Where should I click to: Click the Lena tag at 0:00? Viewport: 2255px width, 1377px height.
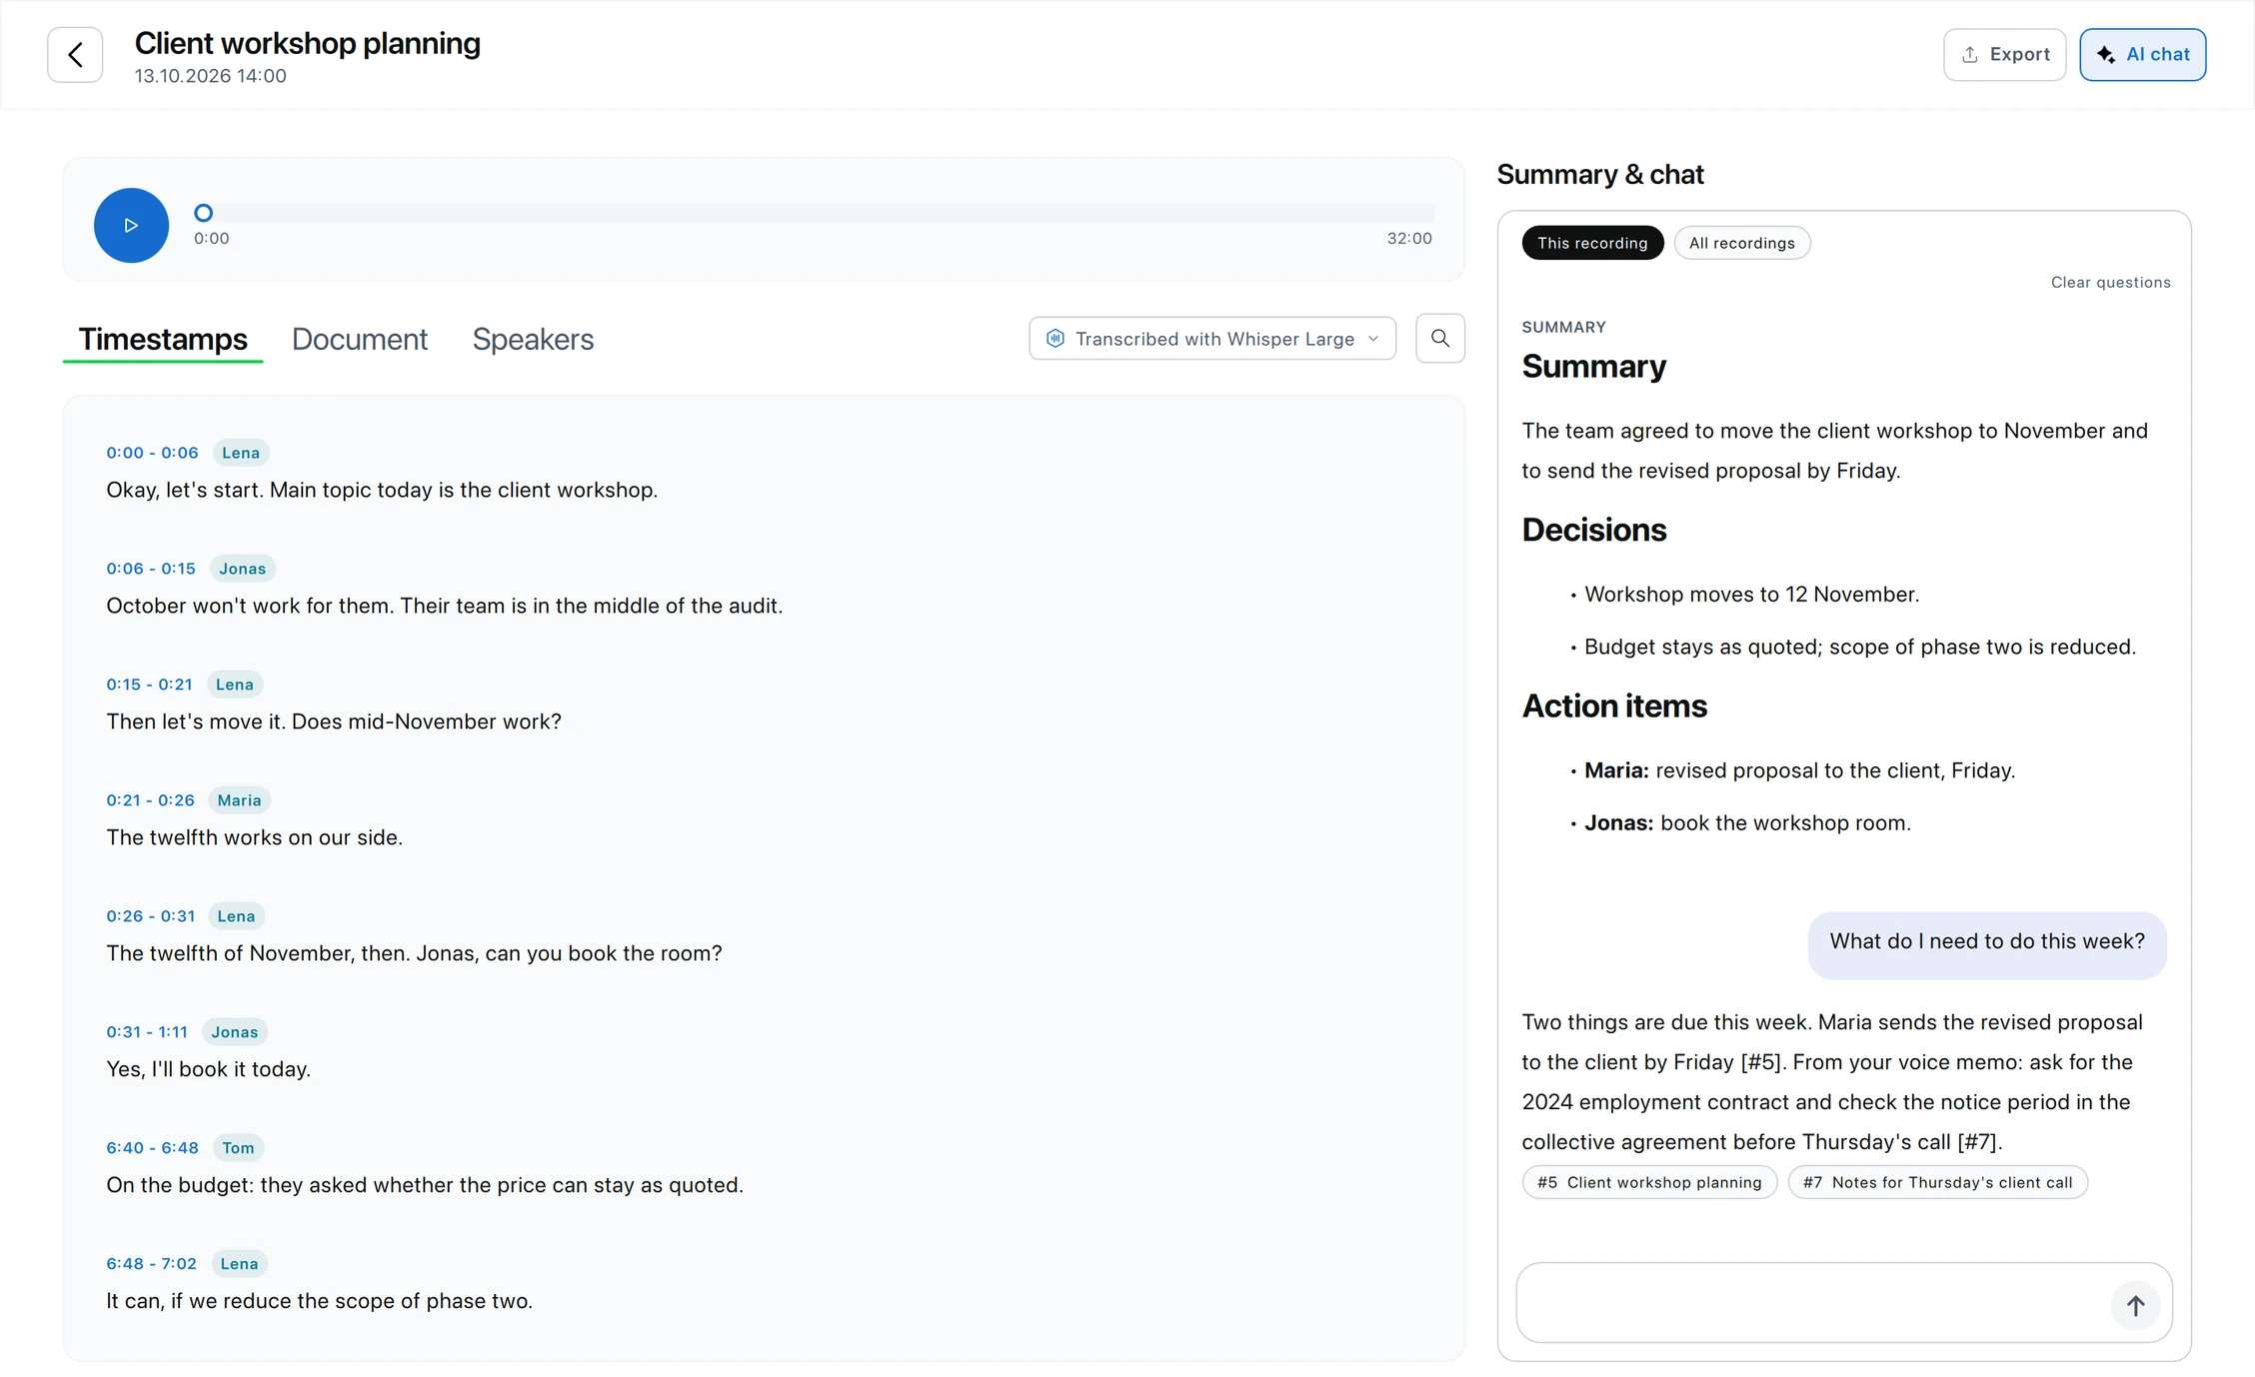point(241,453)
